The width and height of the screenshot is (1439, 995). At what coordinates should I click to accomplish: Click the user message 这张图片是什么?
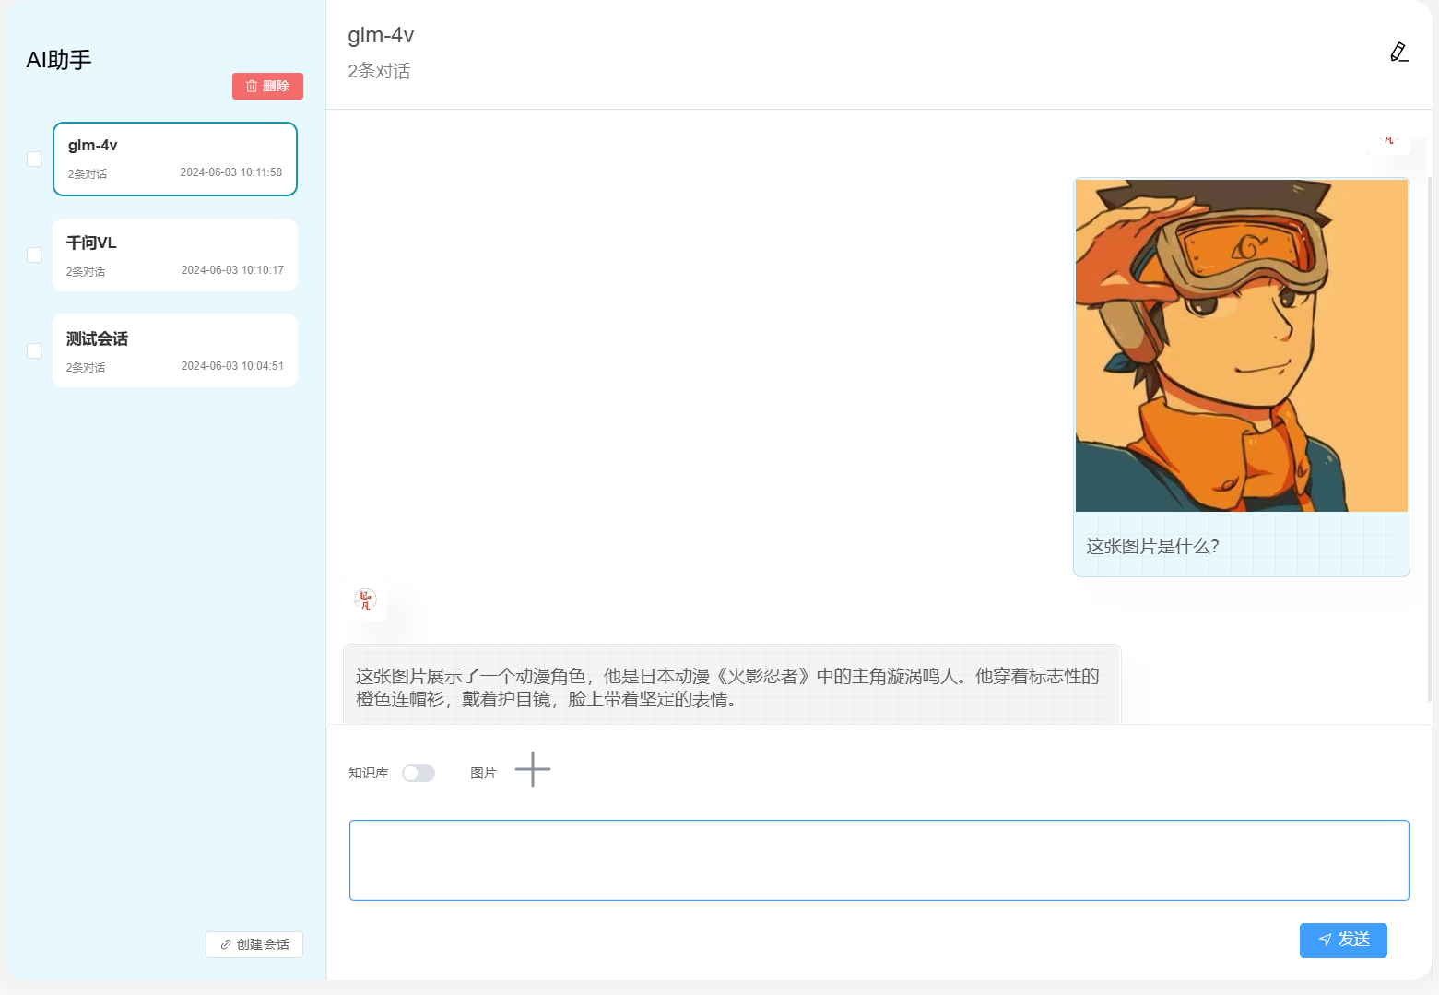point(1152,546)
